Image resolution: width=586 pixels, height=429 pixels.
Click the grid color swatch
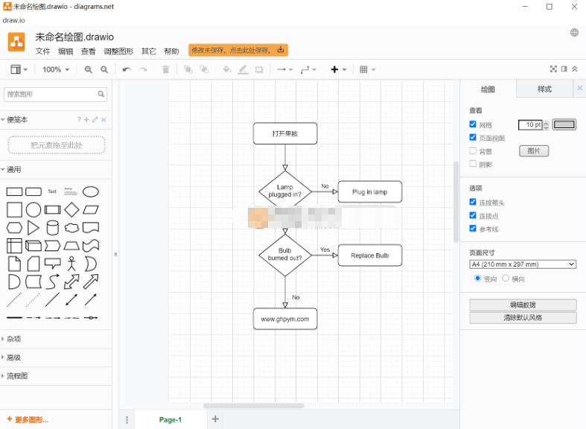coord(564,124)
